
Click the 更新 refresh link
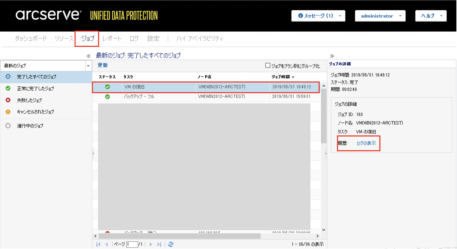pos(103,65)
